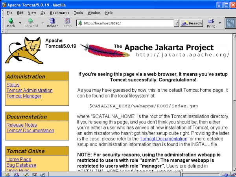
Task: Open the Help menu
Action: 109,13
